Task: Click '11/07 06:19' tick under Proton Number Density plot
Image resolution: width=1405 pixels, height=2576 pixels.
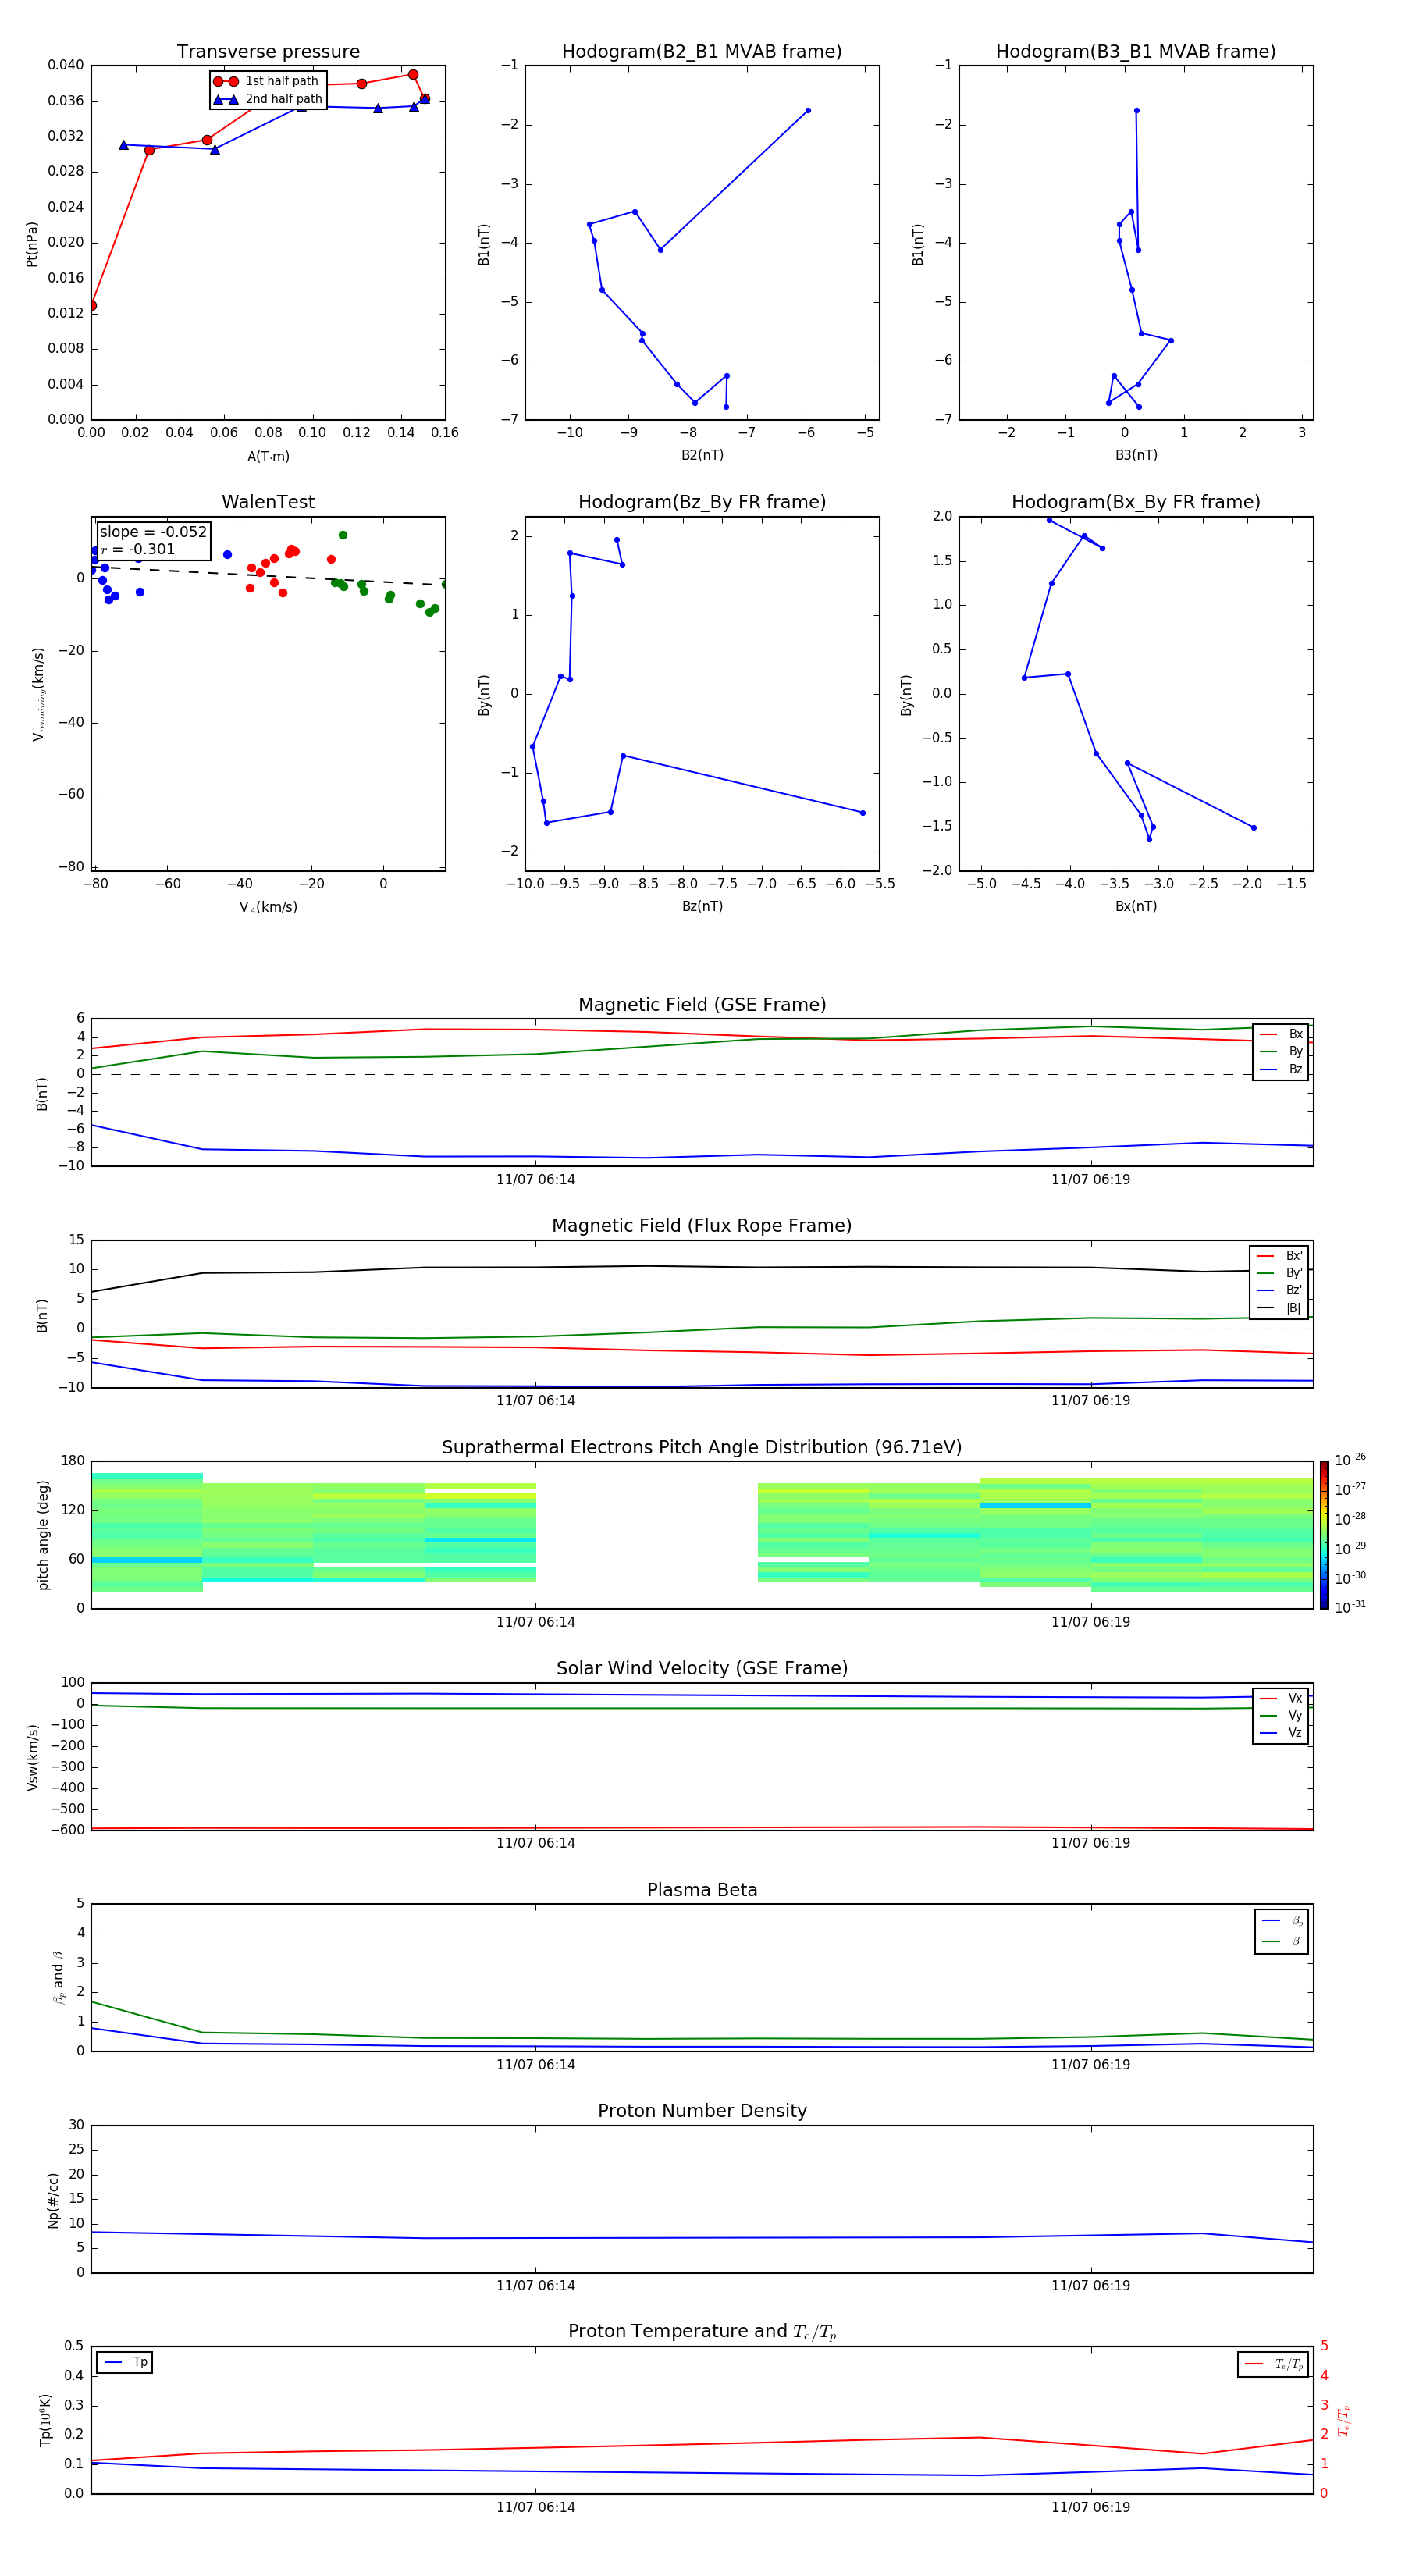Action: click(1091, 2286)
